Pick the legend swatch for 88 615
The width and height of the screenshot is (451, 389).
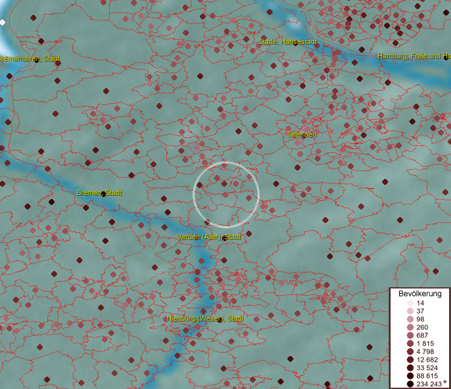pyautogui.click(x=410, y=376)
